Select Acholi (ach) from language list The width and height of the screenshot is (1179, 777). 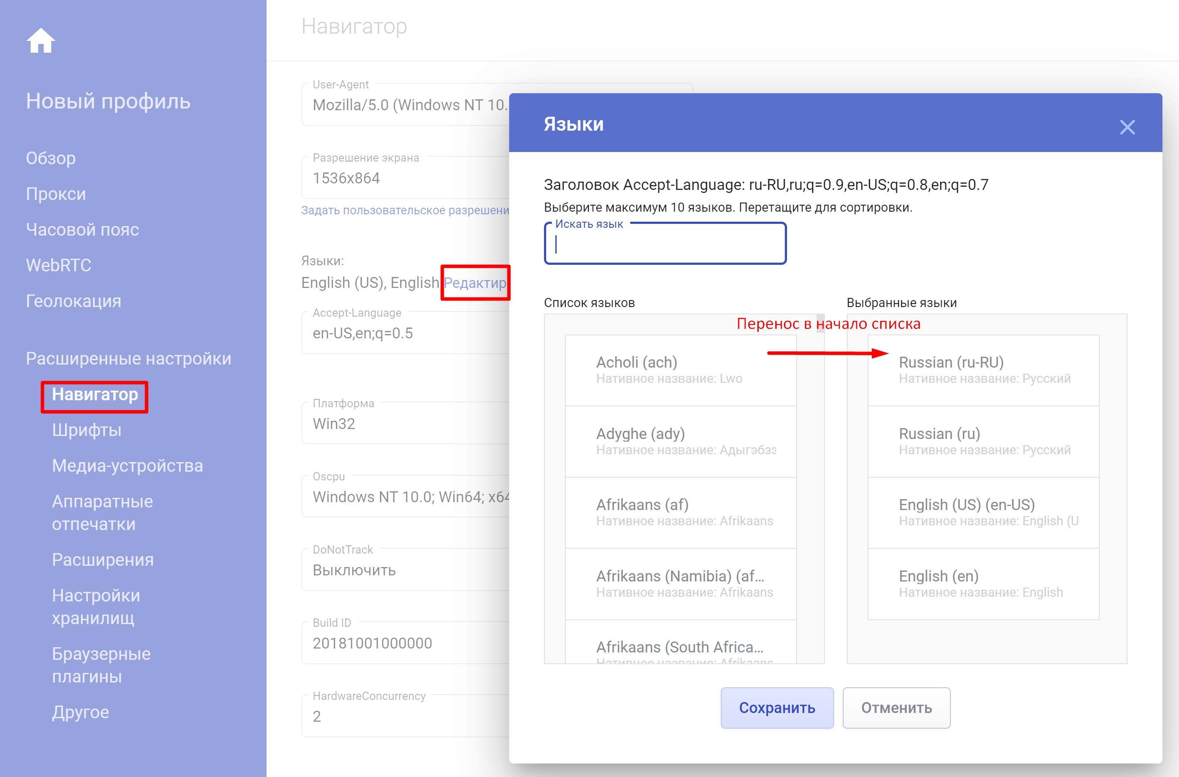click(680, 370)
